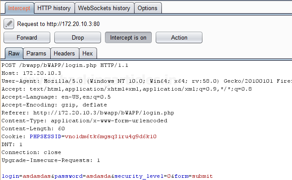The height and width of the screenshot is (180, 292).
Task: Open the Headers view tab
Action: pyautogui.click(x=64, y=53)
